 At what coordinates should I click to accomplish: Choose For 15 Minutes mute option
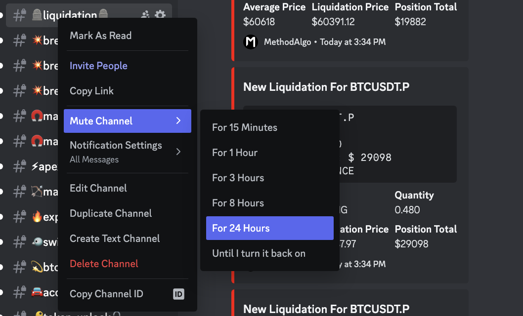pos(245,127)
